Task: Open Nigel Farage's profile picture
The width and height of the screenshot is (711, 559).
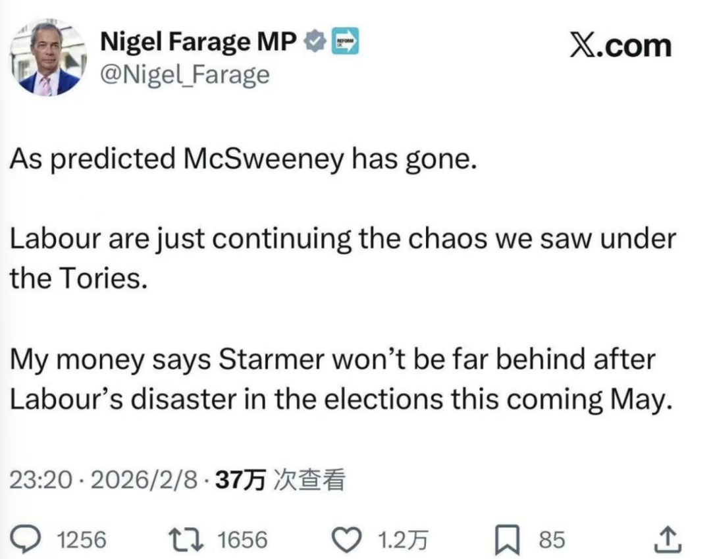Action: (x=49, y=58)
